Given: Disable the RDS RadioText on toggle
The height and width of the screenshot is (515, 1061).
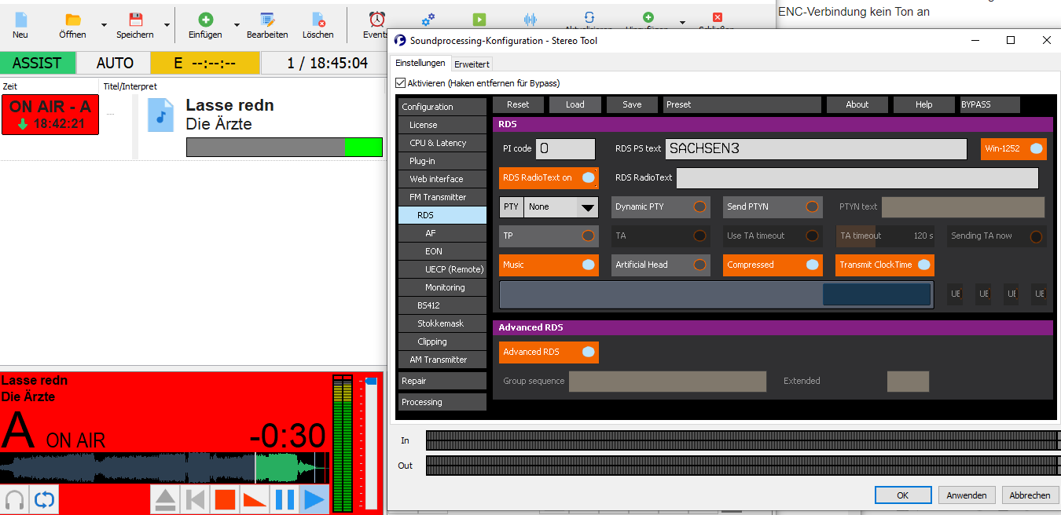Looking at the screenshot, I should click(x=588, y=178).
